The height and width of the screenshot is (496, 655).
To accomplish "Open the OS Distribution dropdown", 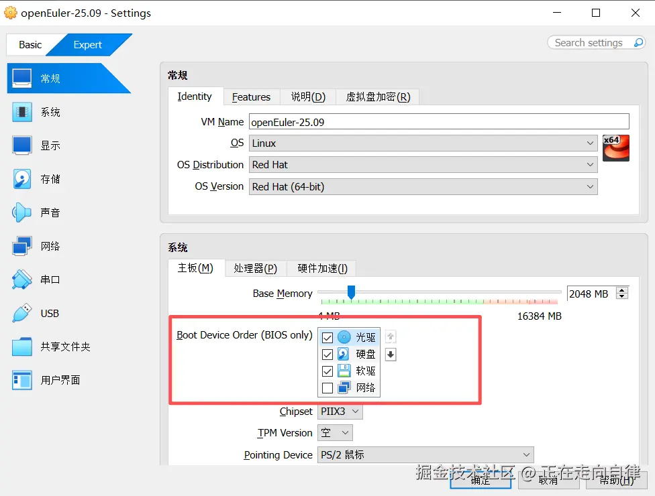I will click(x=423, y=165).
